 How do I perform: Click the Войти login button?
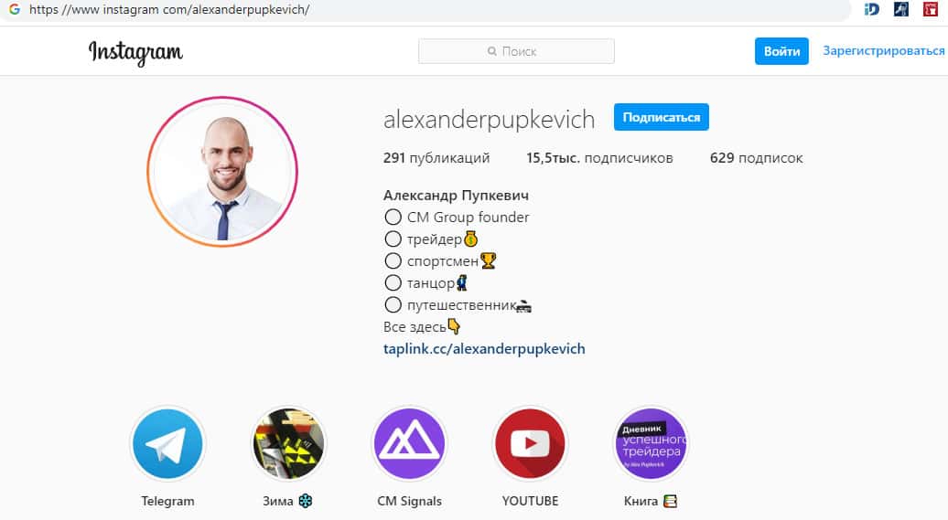tap(781, 51)
